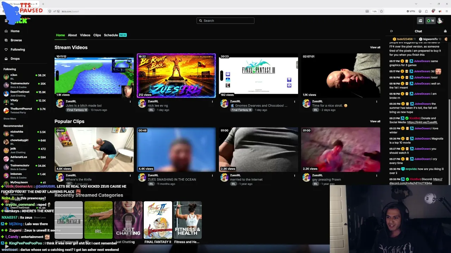Play the 'gay pressing Prawn' clip thumbnail
451x253 pixels.
(341, 149)
